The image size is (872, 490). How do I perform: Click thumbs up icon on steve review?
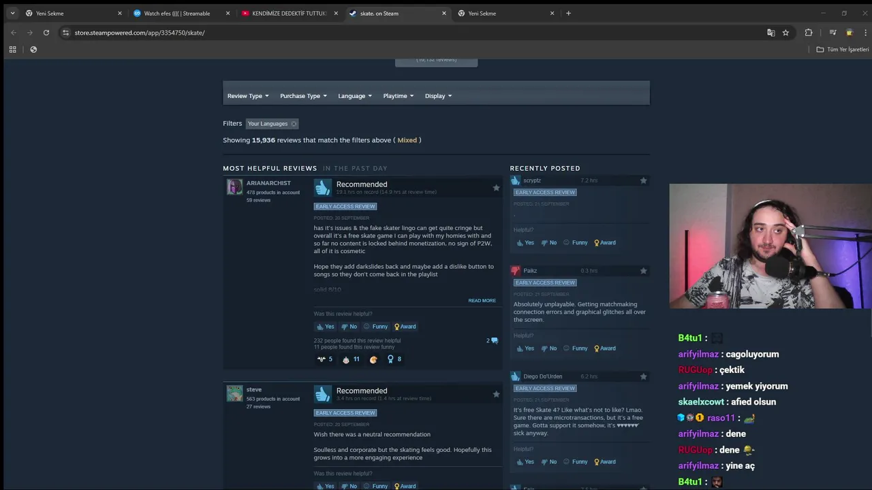tap(323, 394)
